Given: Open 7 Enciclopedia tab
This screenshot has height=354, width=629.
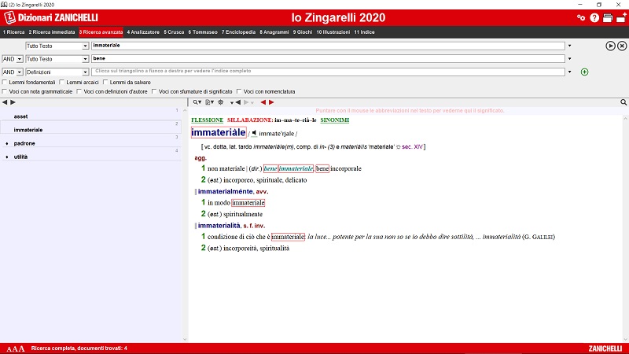Looking at the screenshot, I should [238, 32].
